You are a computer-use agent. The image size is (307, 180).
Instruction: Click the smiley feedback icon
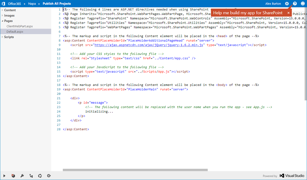pos(303,4)
